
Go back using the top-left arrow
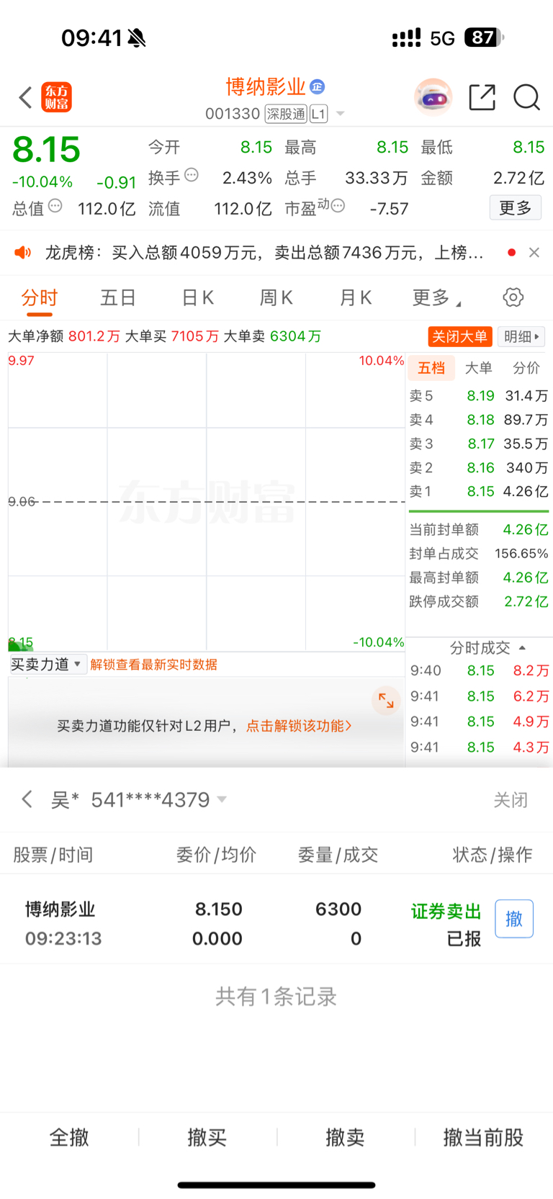click(26, 97)
